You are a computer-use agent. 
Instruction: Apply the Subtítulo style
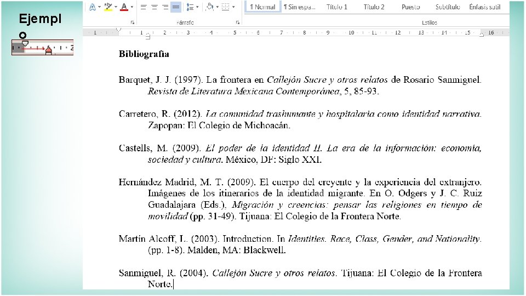point(448,7)
